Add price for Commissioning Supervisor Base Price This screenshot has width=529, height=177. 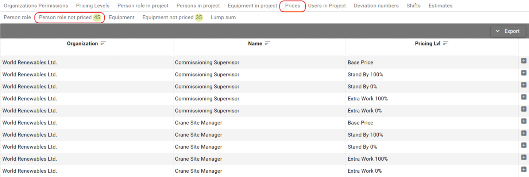coord(524,61)
